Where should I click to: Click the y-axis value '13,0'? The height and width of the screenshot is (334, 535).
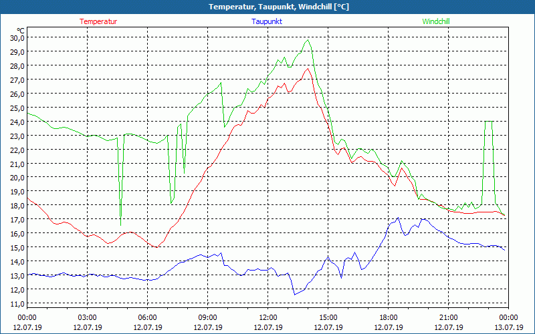(17, 275)
